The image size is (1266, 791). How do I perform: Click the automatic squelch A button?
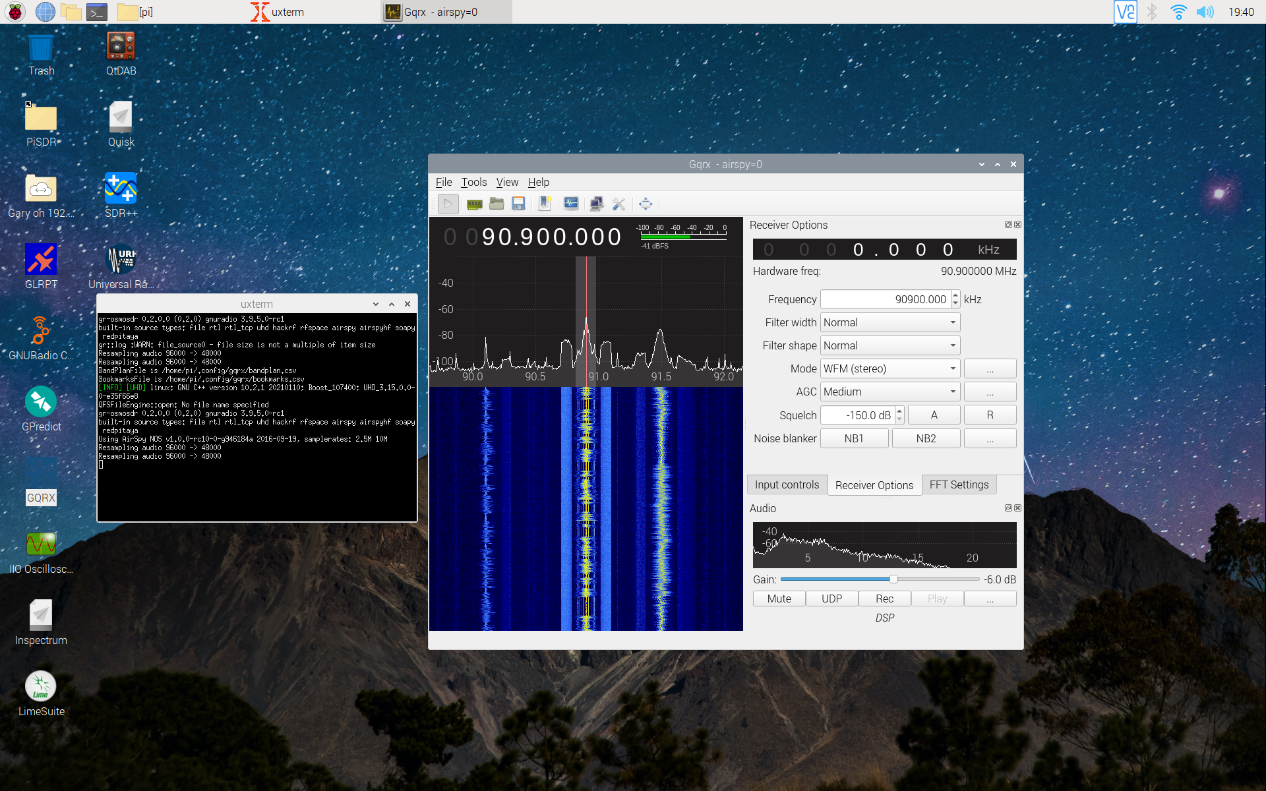coord(934,415)
